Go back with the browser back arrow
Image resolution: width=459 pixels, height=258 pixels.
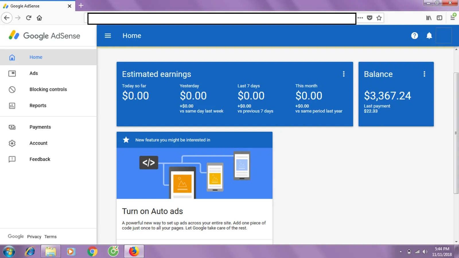7,18
